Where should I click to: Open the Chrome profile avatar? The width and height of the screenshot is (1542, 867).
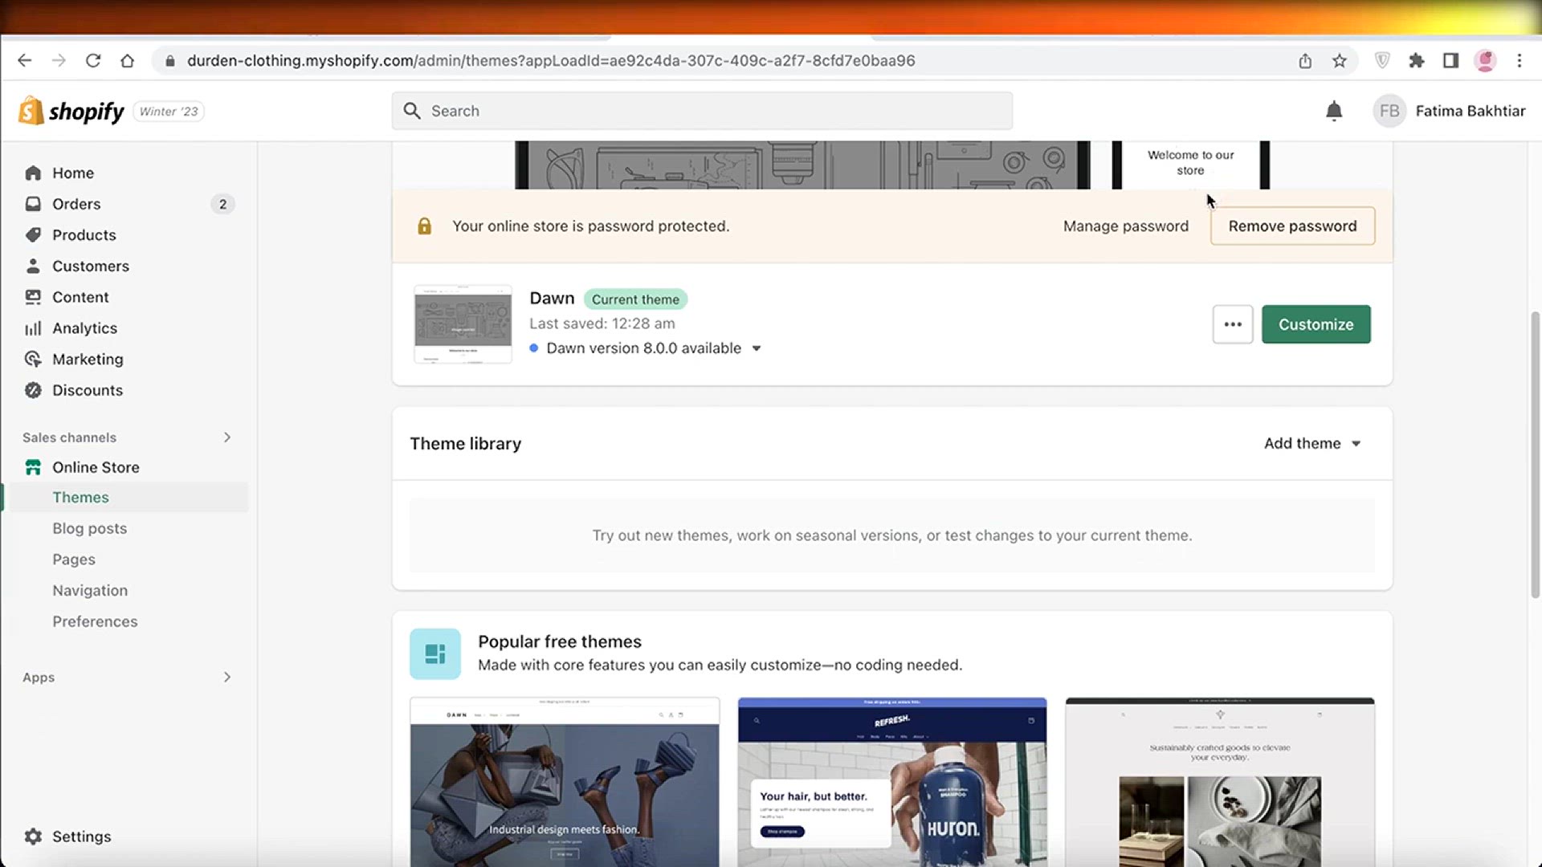click(1485, 60)
